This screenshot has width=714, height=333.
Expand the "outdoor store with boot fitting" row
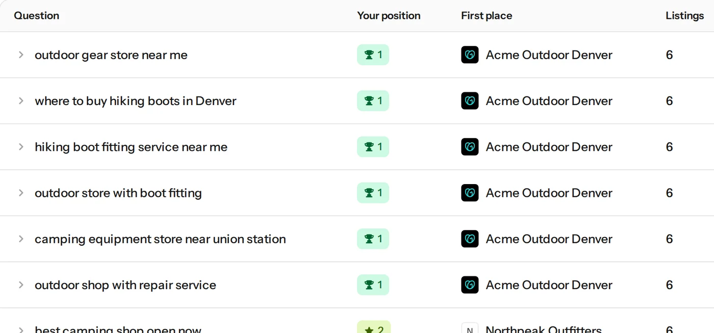click(x=21, y=193)
